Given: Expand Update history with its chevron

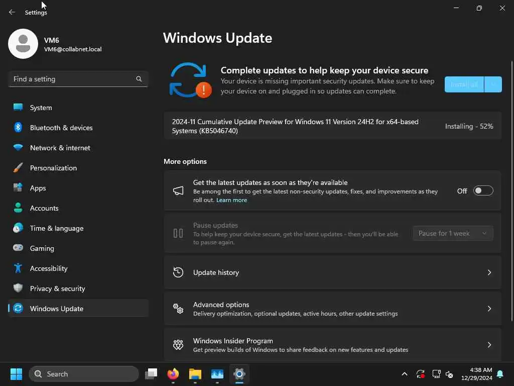Looking at the screenshot, I should pos(489,272).
